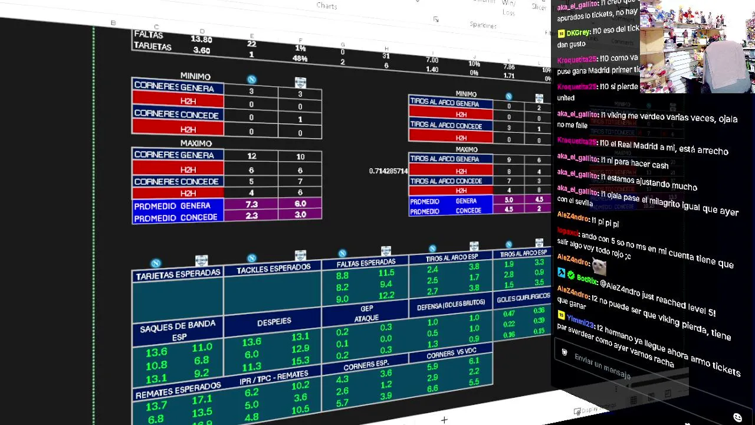
Task: Select the TACKLES ESPERADOS header cell
Action: (273, 269)
